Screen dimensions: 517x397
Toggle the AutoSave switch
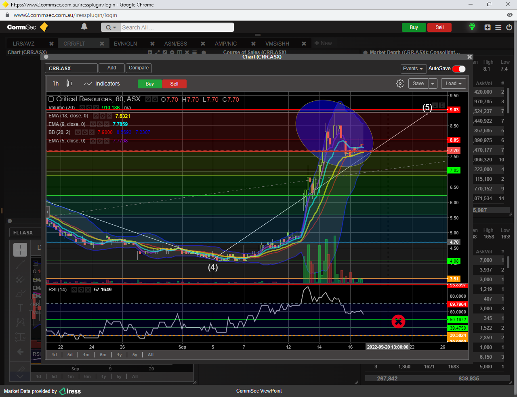coord(458,69)
